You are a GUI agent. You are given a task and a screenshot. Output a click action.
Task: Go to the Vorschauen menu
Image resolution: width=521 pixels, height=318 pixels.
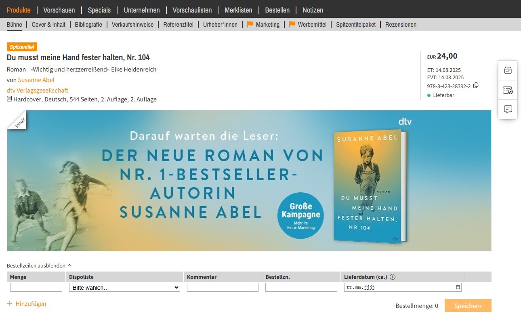click(59, 10)
